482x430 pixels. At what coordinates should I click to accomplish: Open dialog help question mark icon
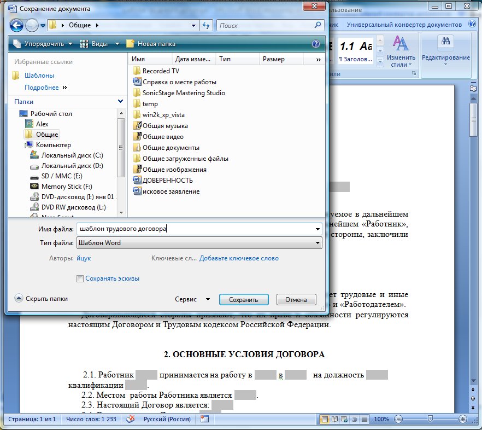click(316, 44)
